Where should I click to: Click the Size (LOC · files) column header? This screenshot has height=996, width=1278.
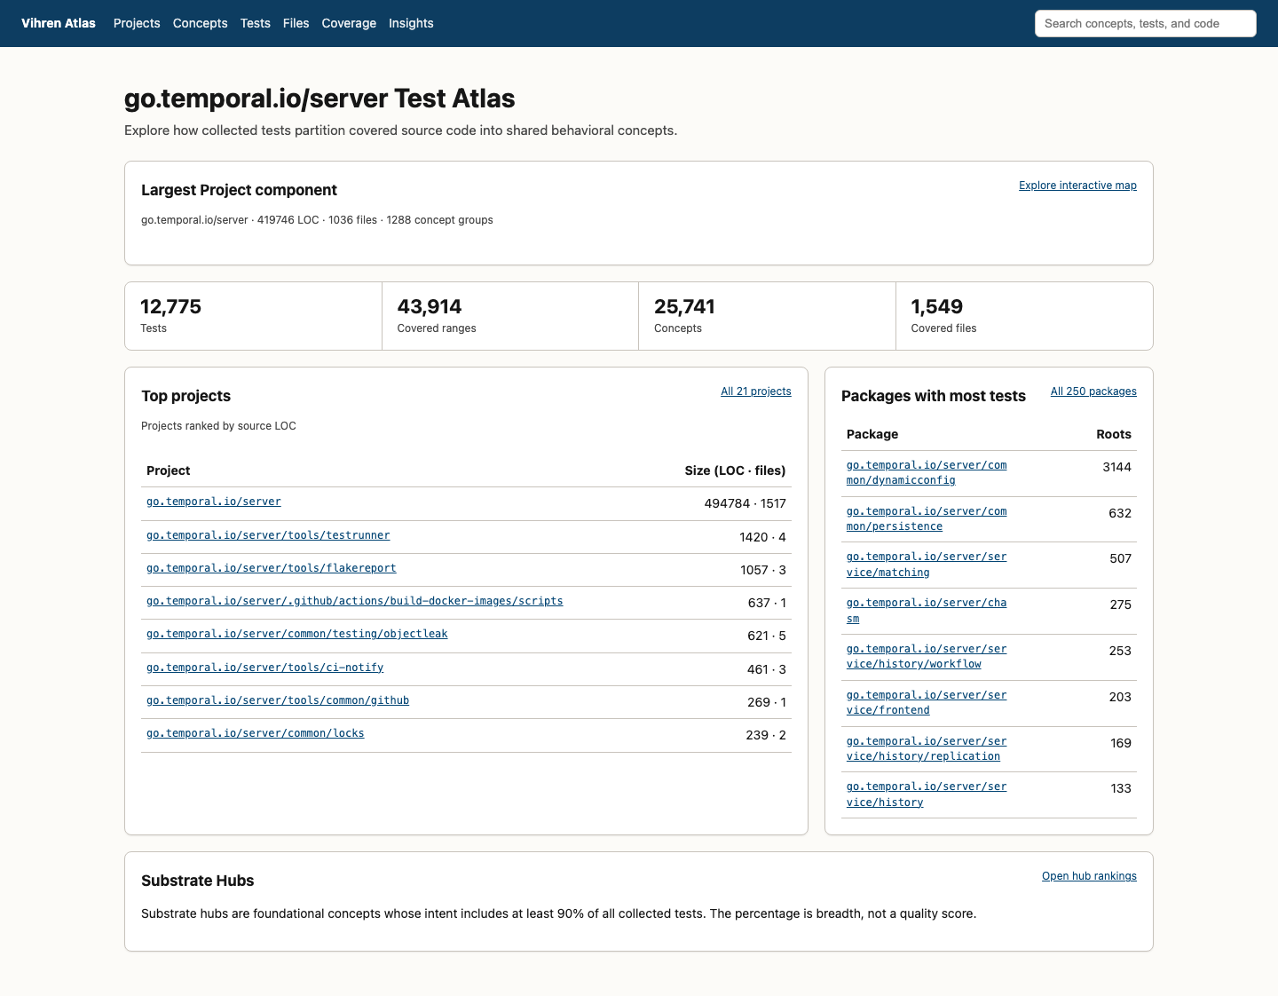[735, 470]
